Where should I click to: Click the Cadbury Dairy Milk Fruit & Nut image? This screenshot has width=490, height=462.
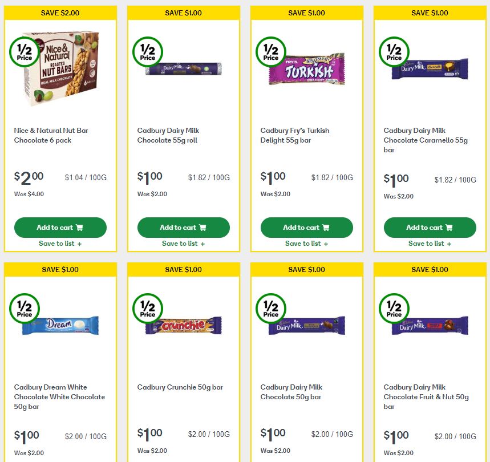[430, 325]
